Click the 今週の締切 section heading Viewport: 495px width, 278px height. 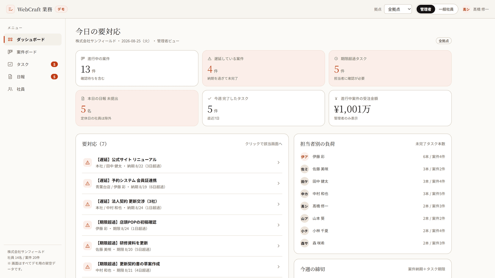[313, 269]
